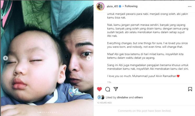Go to previous photo in carousel
The width and height of the screenshot is (195, 116).
click(5, 58)
